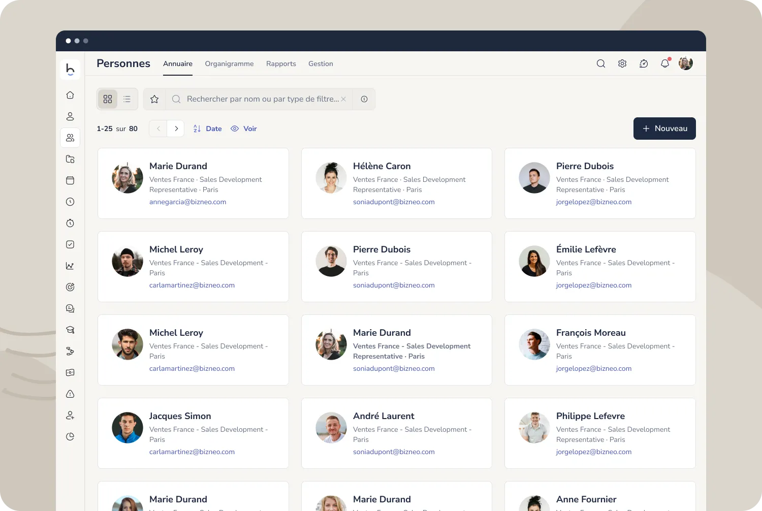Open the clock sidebar icon
This screenshot has height=511, width=762.
pyautogui.click(x=70, y=202)
